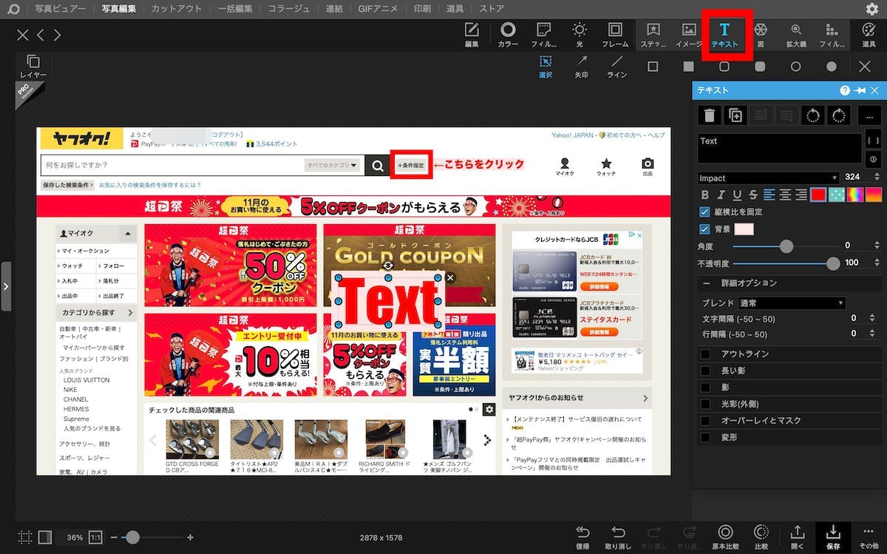Duplicate the text object
This screenshot has width=887, height=554.
[735, 115]
